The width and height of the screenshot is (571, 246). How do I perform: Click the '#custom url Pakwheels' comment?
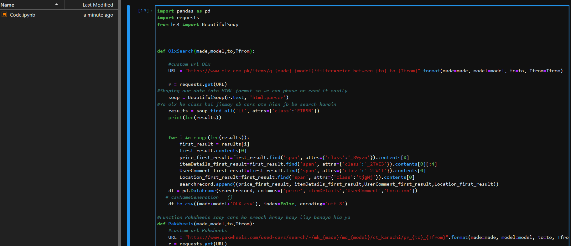click(x=198, y=230)
